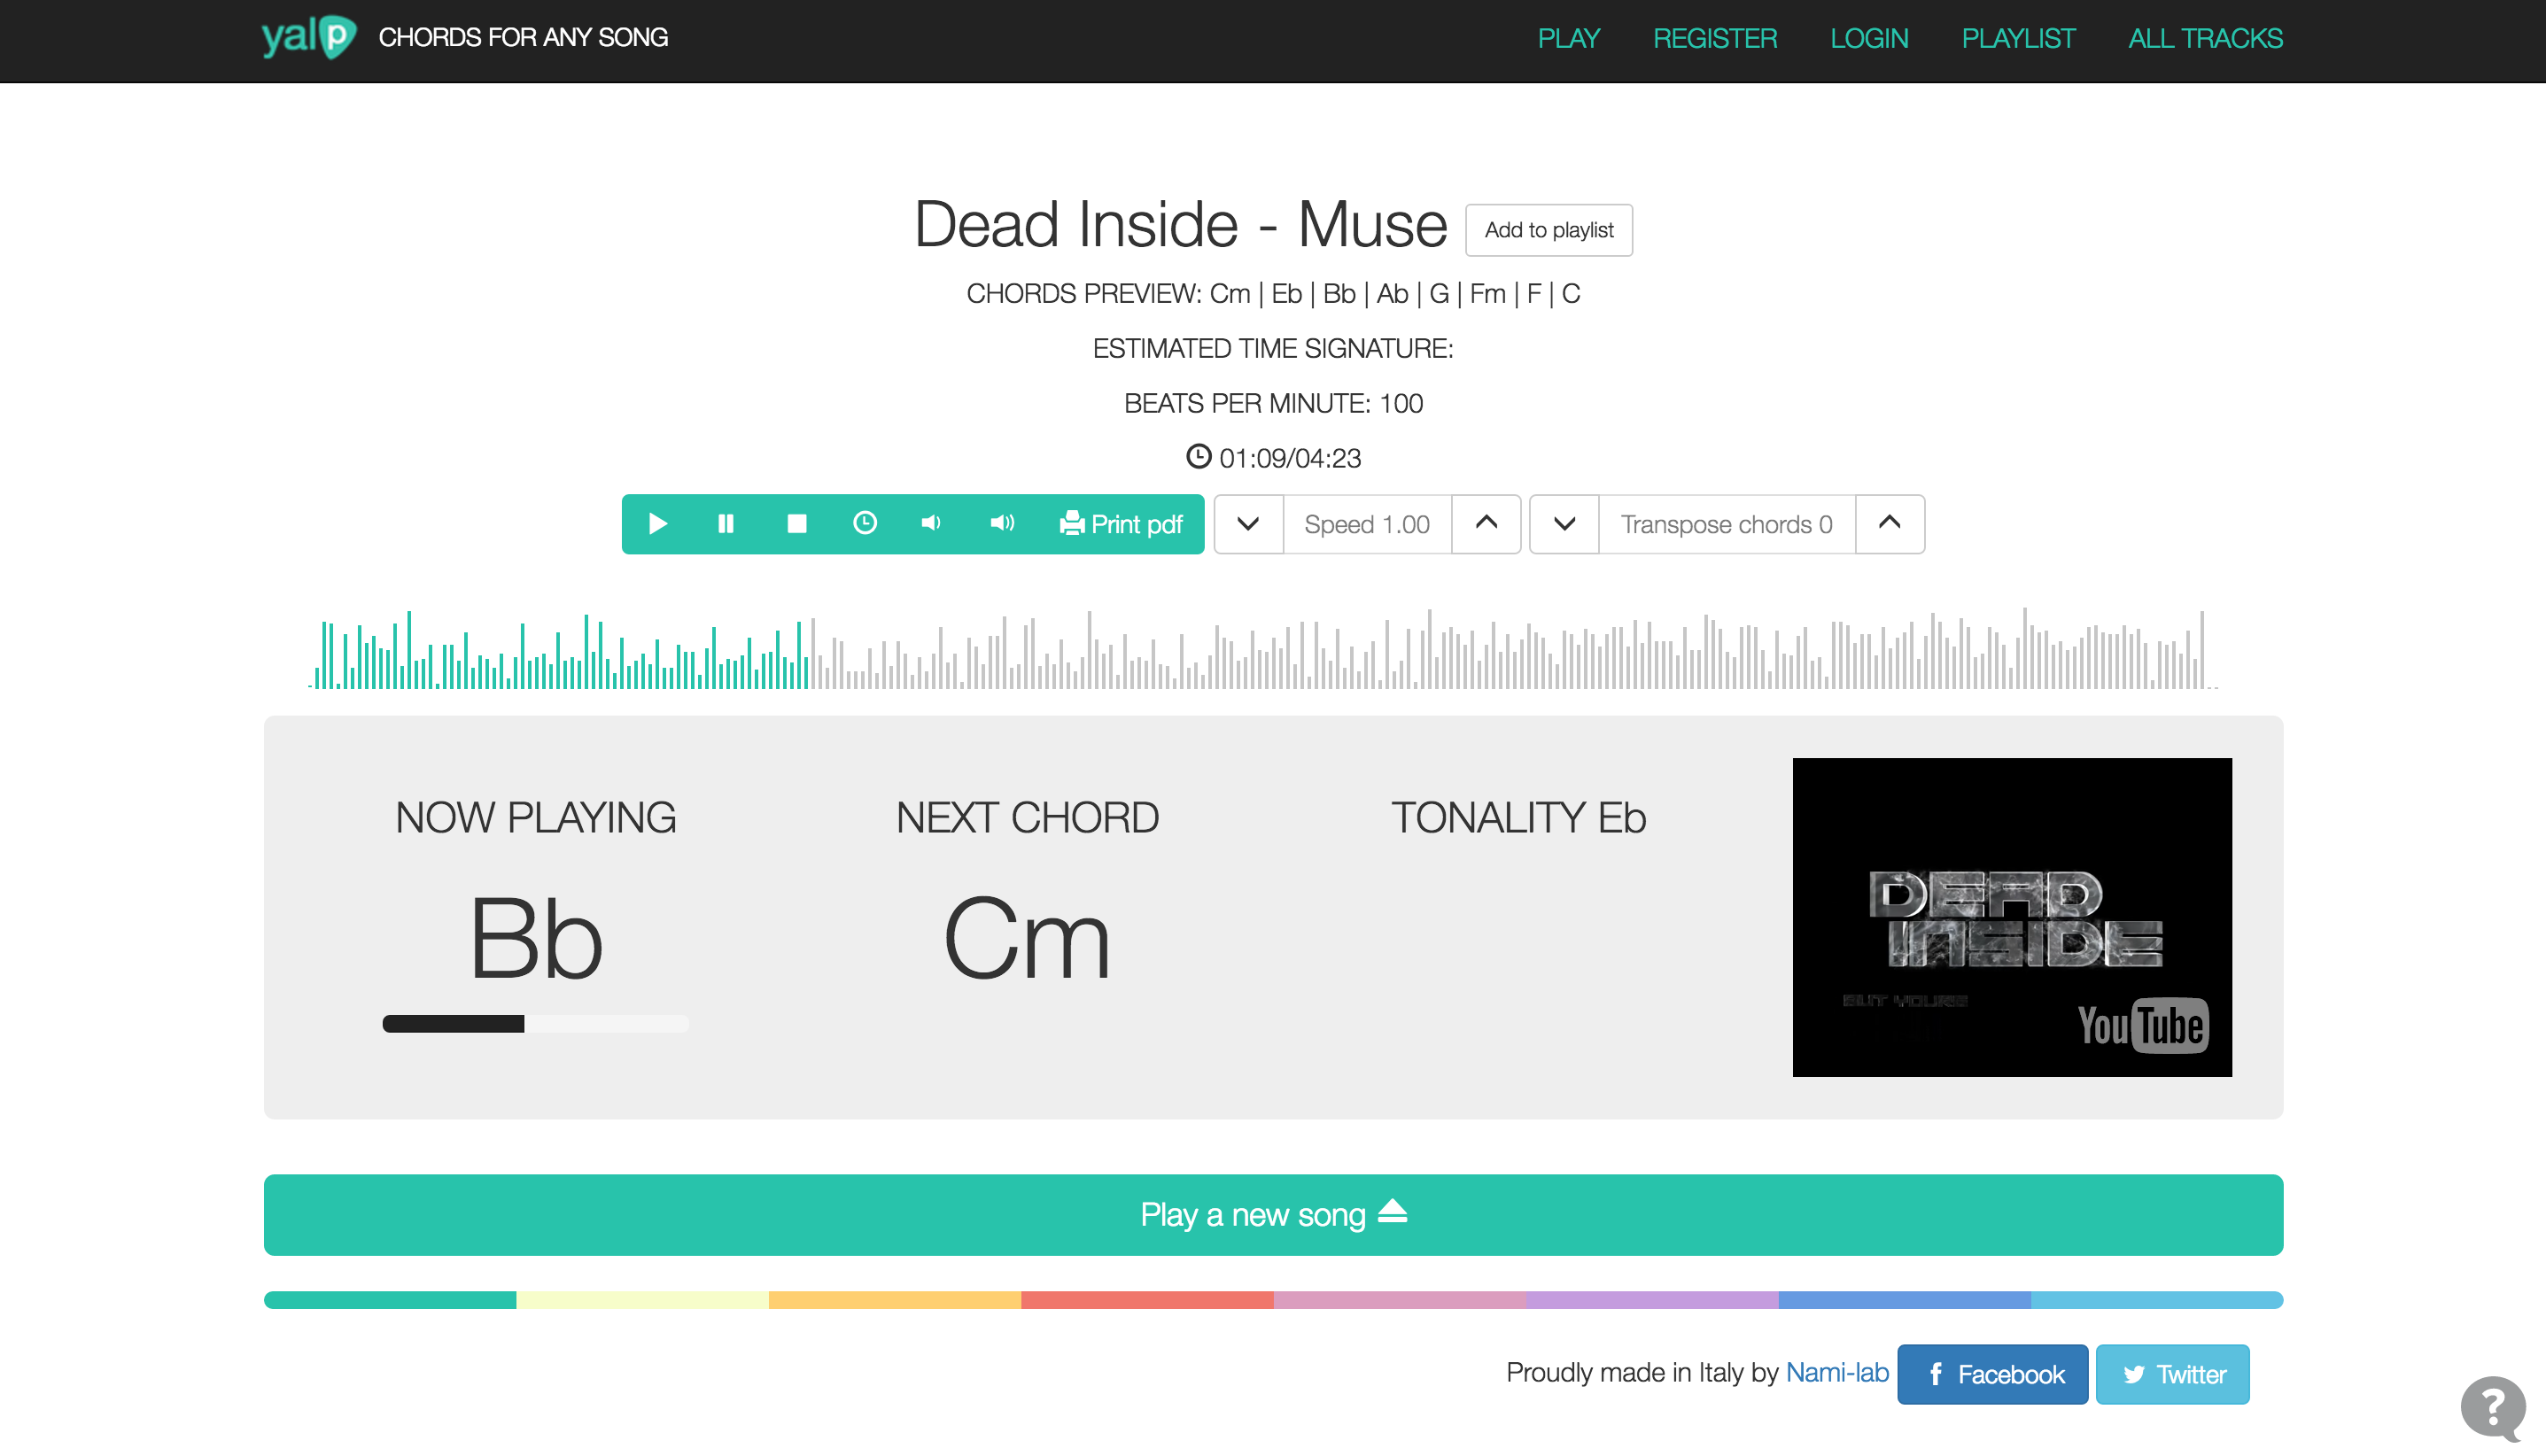
Task: Add the song to playlist
Action: point(1548,230)
